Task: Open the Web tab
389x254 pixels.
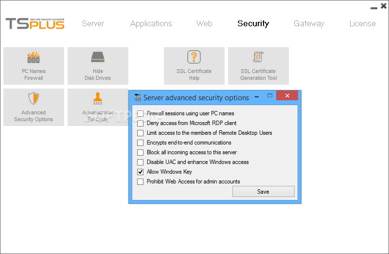Action: [x=204, y=23]
